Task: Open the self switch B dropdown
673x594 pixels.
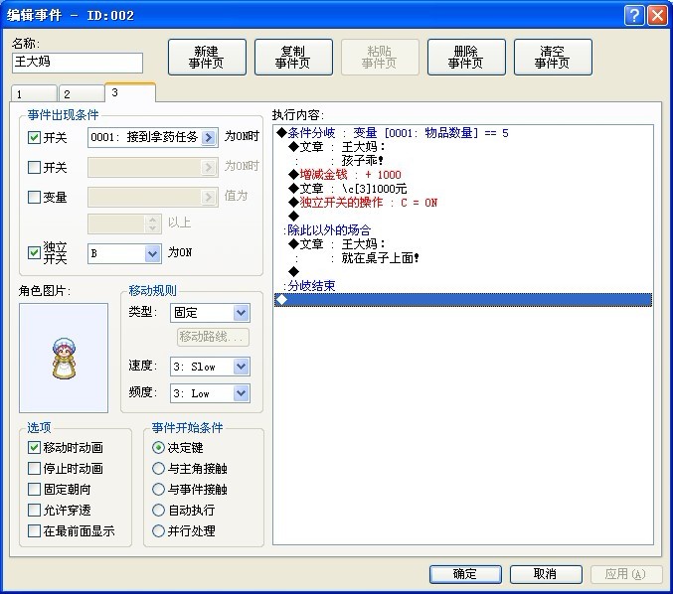Action: 152,253
